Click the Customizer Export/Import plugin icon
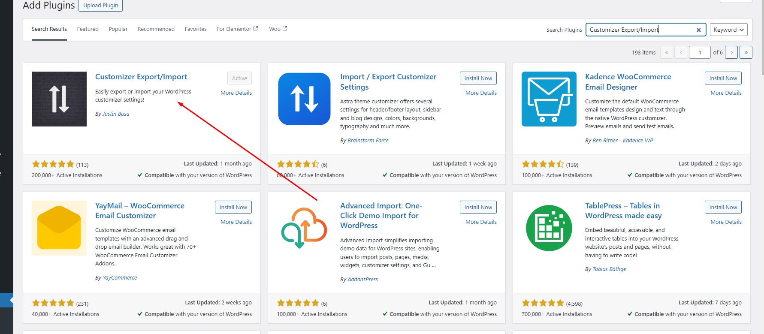The height and width of the screenshot is (334, 764). pyautogui.click(x=59, y=99)
